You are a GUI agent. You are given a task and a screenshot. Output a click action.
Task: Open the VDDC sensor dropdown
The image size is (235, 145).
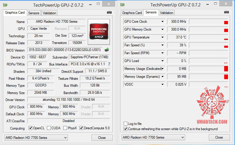[162, 84]
